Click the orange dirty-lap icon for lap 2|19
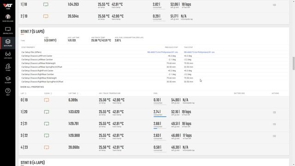Image resolution: width=295 pixels, height=166 pixels. pyautogui.click(x=46, y=17)
